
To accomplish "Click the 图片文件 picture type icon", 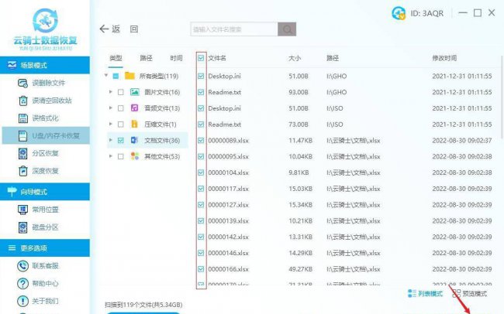I will pyautogui.click(x=135, y=92).
